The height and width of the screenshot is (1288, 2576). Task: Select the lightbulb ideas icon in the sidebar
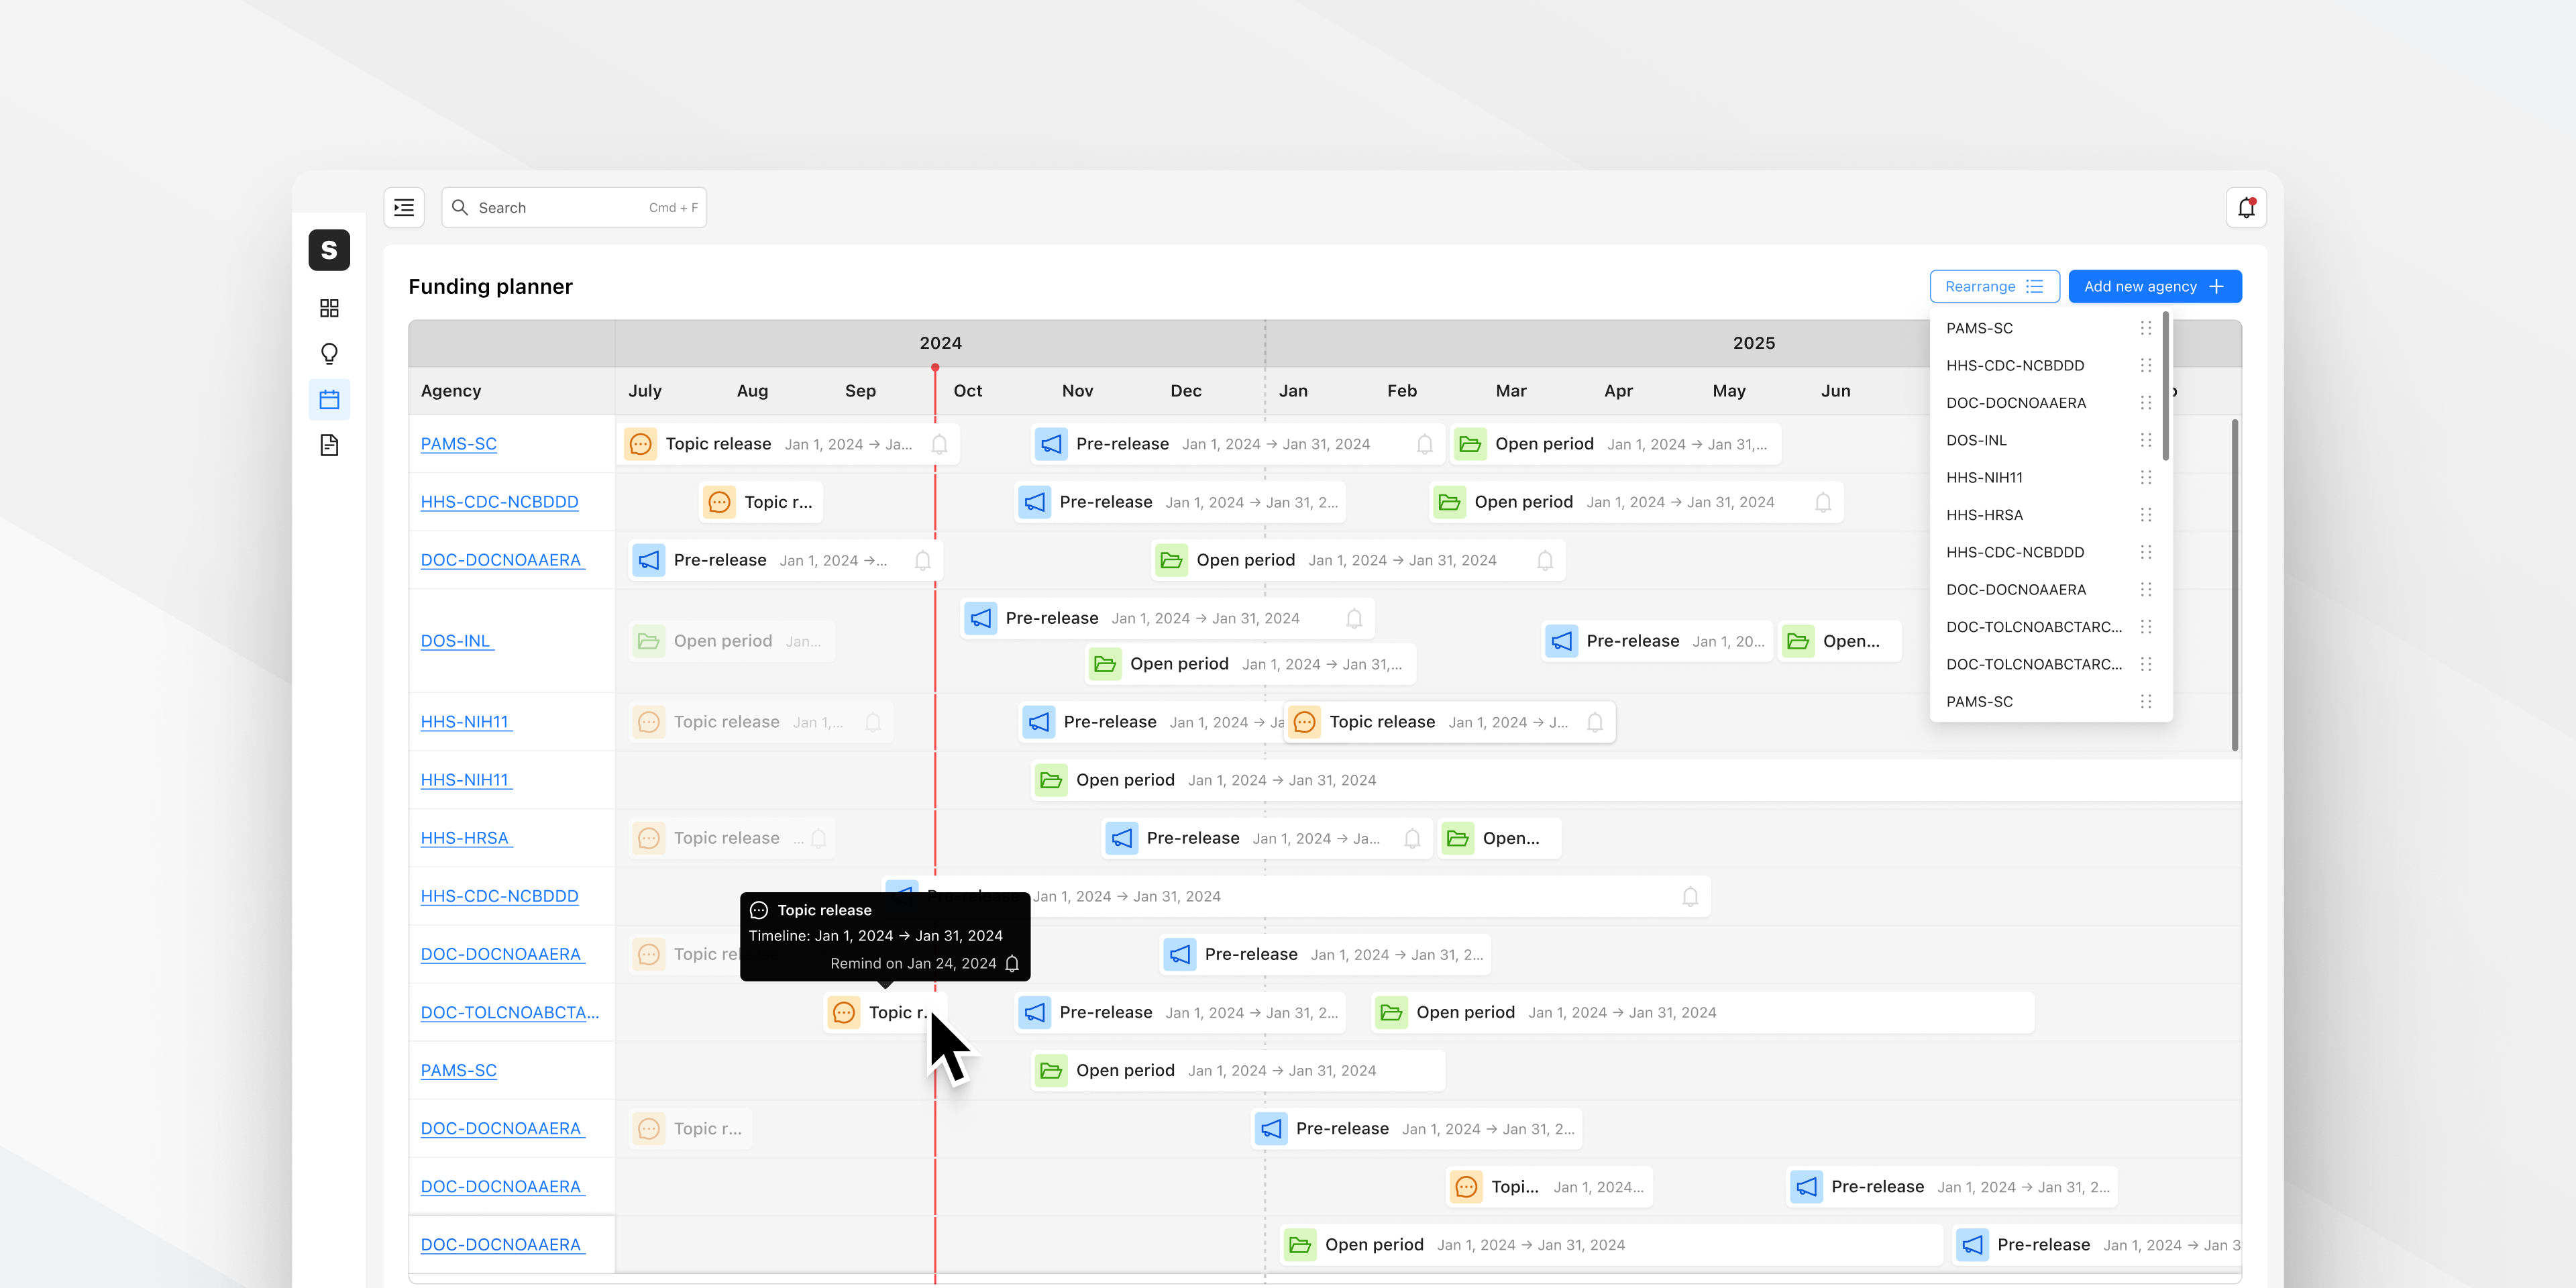click(329, 353)
